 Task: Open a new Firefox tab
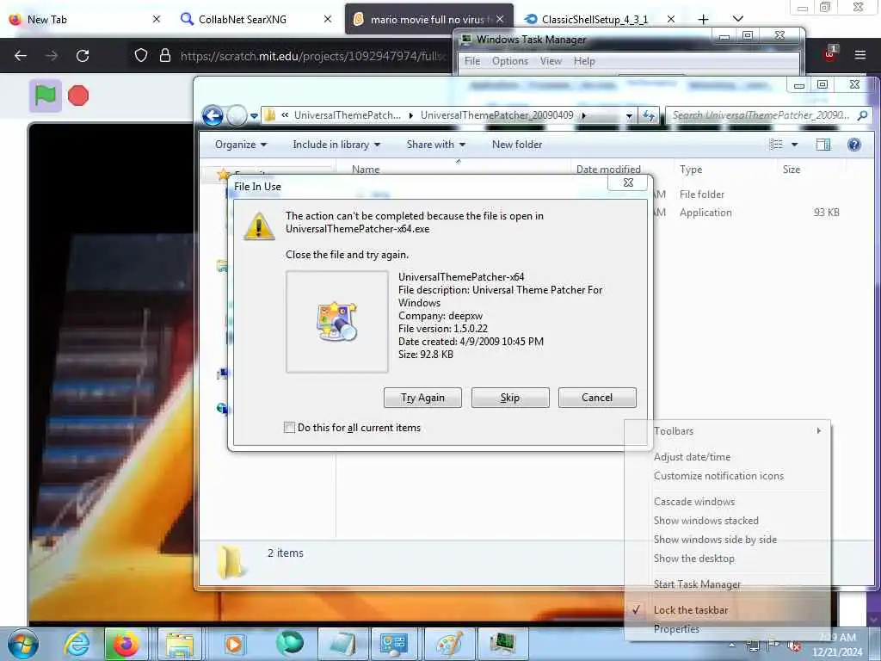pyautogui.click(x=703, y=19)
